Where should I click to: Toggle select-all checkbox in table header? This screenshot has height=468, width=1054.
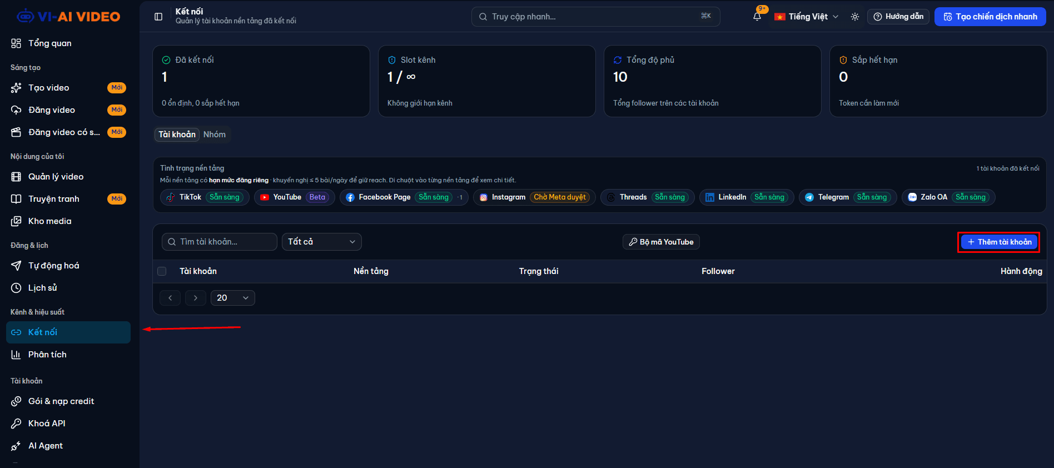[162, 271]
